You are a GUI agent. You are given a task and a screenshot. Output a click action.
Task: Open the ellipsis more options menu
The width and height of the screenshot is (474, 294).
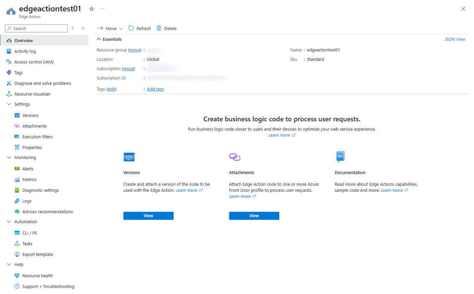pos(102,9)
